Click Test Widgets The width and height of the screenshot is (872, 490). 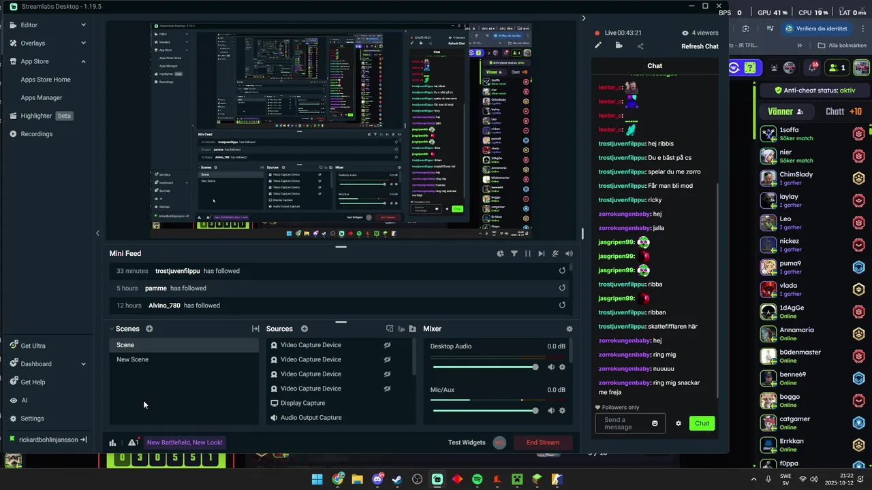(x=467, y=442)
